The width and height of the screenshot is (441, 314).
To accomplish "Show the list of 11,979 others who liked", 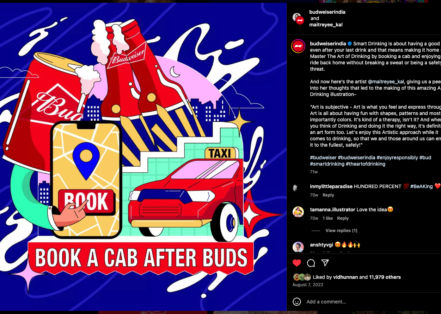I will pos(385,277).
